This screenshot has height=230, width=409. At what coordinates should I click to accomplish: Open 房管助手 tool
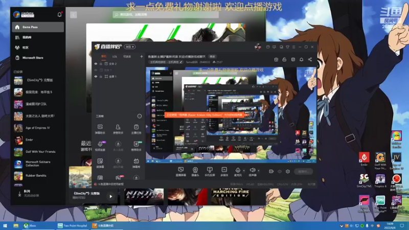[118, 129]
